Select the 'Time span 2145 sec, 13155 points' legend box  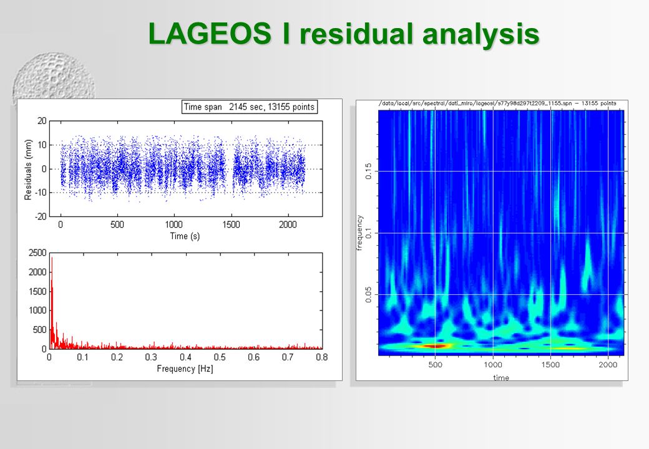click(x=250, y=107)
